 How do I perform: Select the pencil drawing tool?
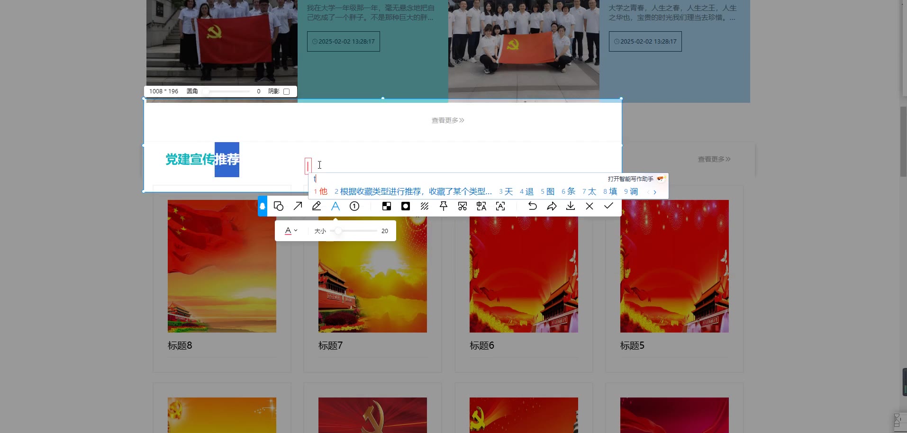(317, 206)
